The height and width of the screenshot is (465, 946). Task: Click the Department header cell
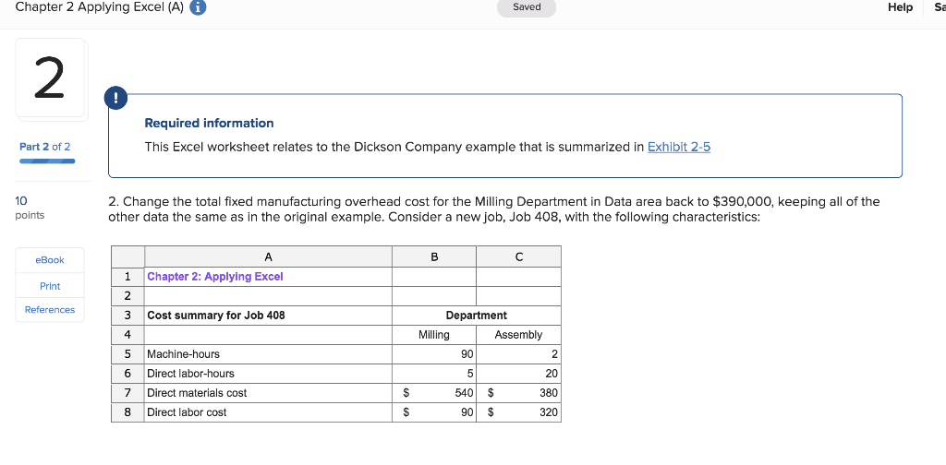tap(477, 315)
